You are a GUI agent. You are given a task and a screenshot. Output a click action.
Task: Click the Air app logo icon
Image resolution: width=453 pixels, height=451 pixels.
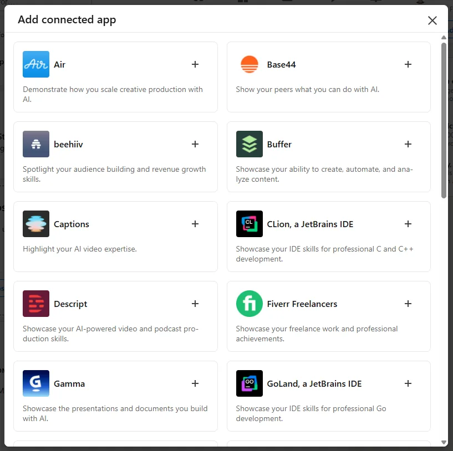pyautogui.click(x=36, y=64)
